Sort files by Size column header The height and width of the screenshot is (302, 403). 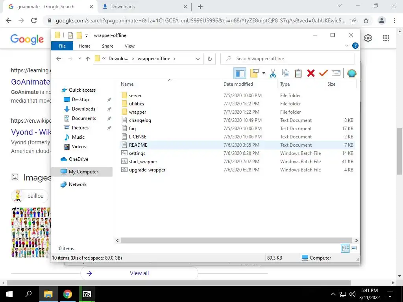340,84
